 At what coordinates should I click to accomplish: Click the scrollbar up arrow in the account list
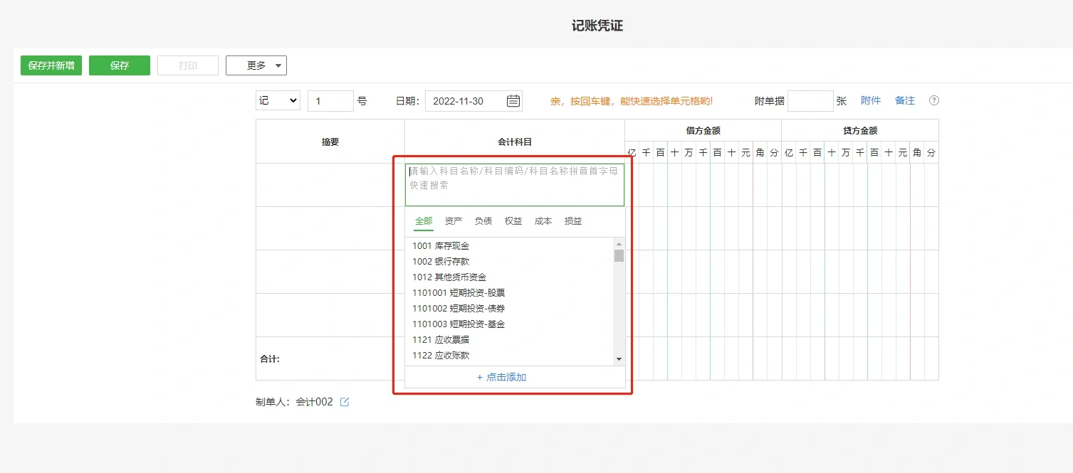619,243
